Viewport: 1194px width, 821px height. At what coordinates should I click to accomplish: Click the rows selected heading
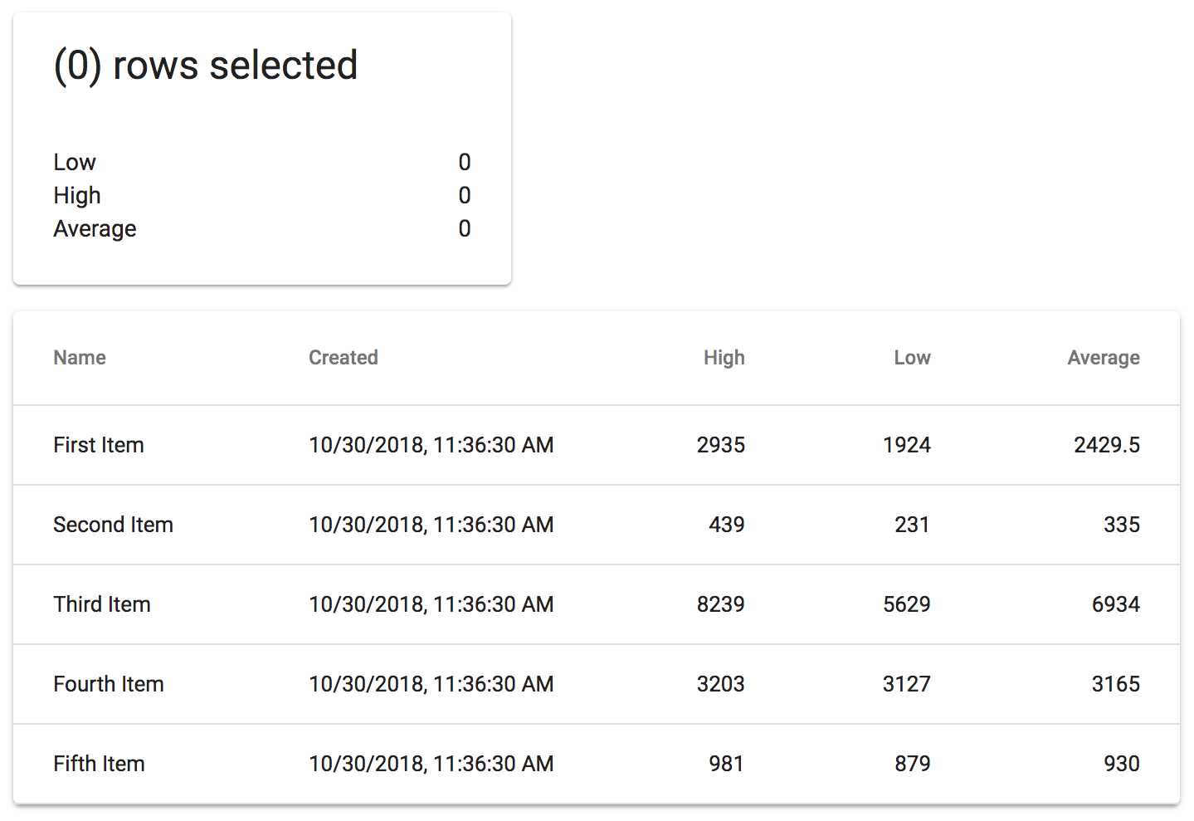pyautogui.click(x=206, y=66)
